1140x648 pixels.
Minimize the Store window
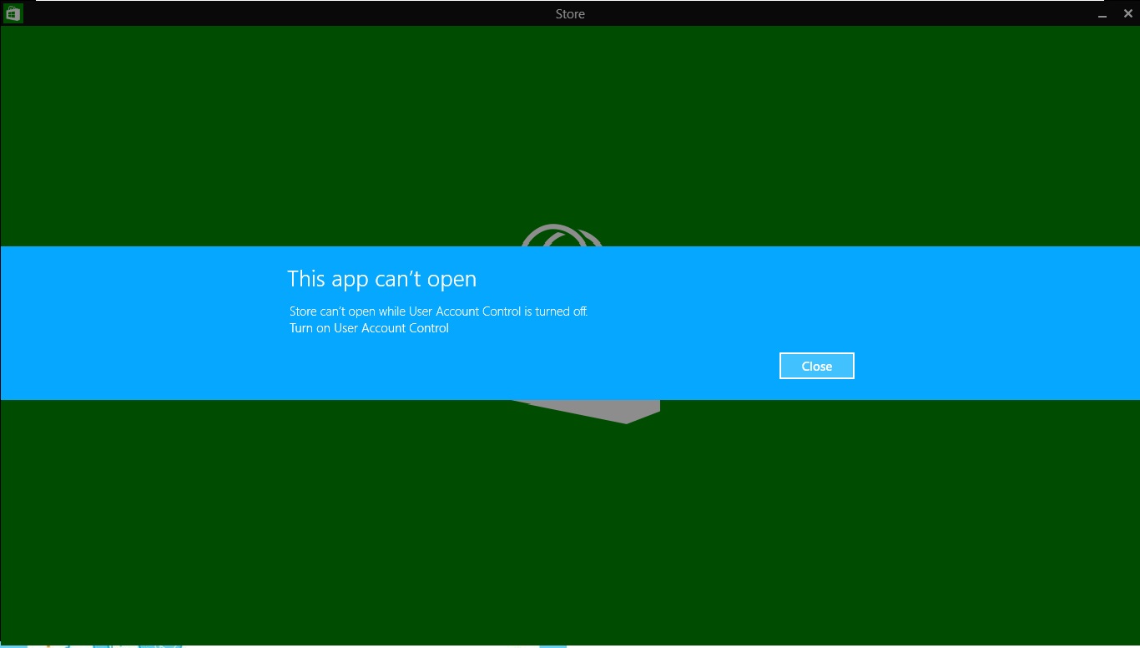tap(1102, 14)
